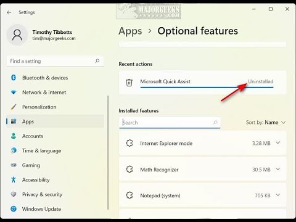Click the 705 KB size value
The height and width of the screenshot is (222, 296).
(263, 195)
